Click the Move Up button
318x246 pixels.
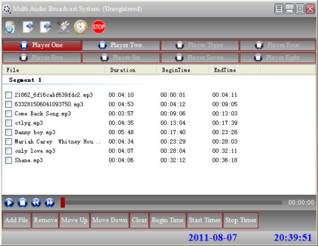pyautogui.click(x=74, y=220)
